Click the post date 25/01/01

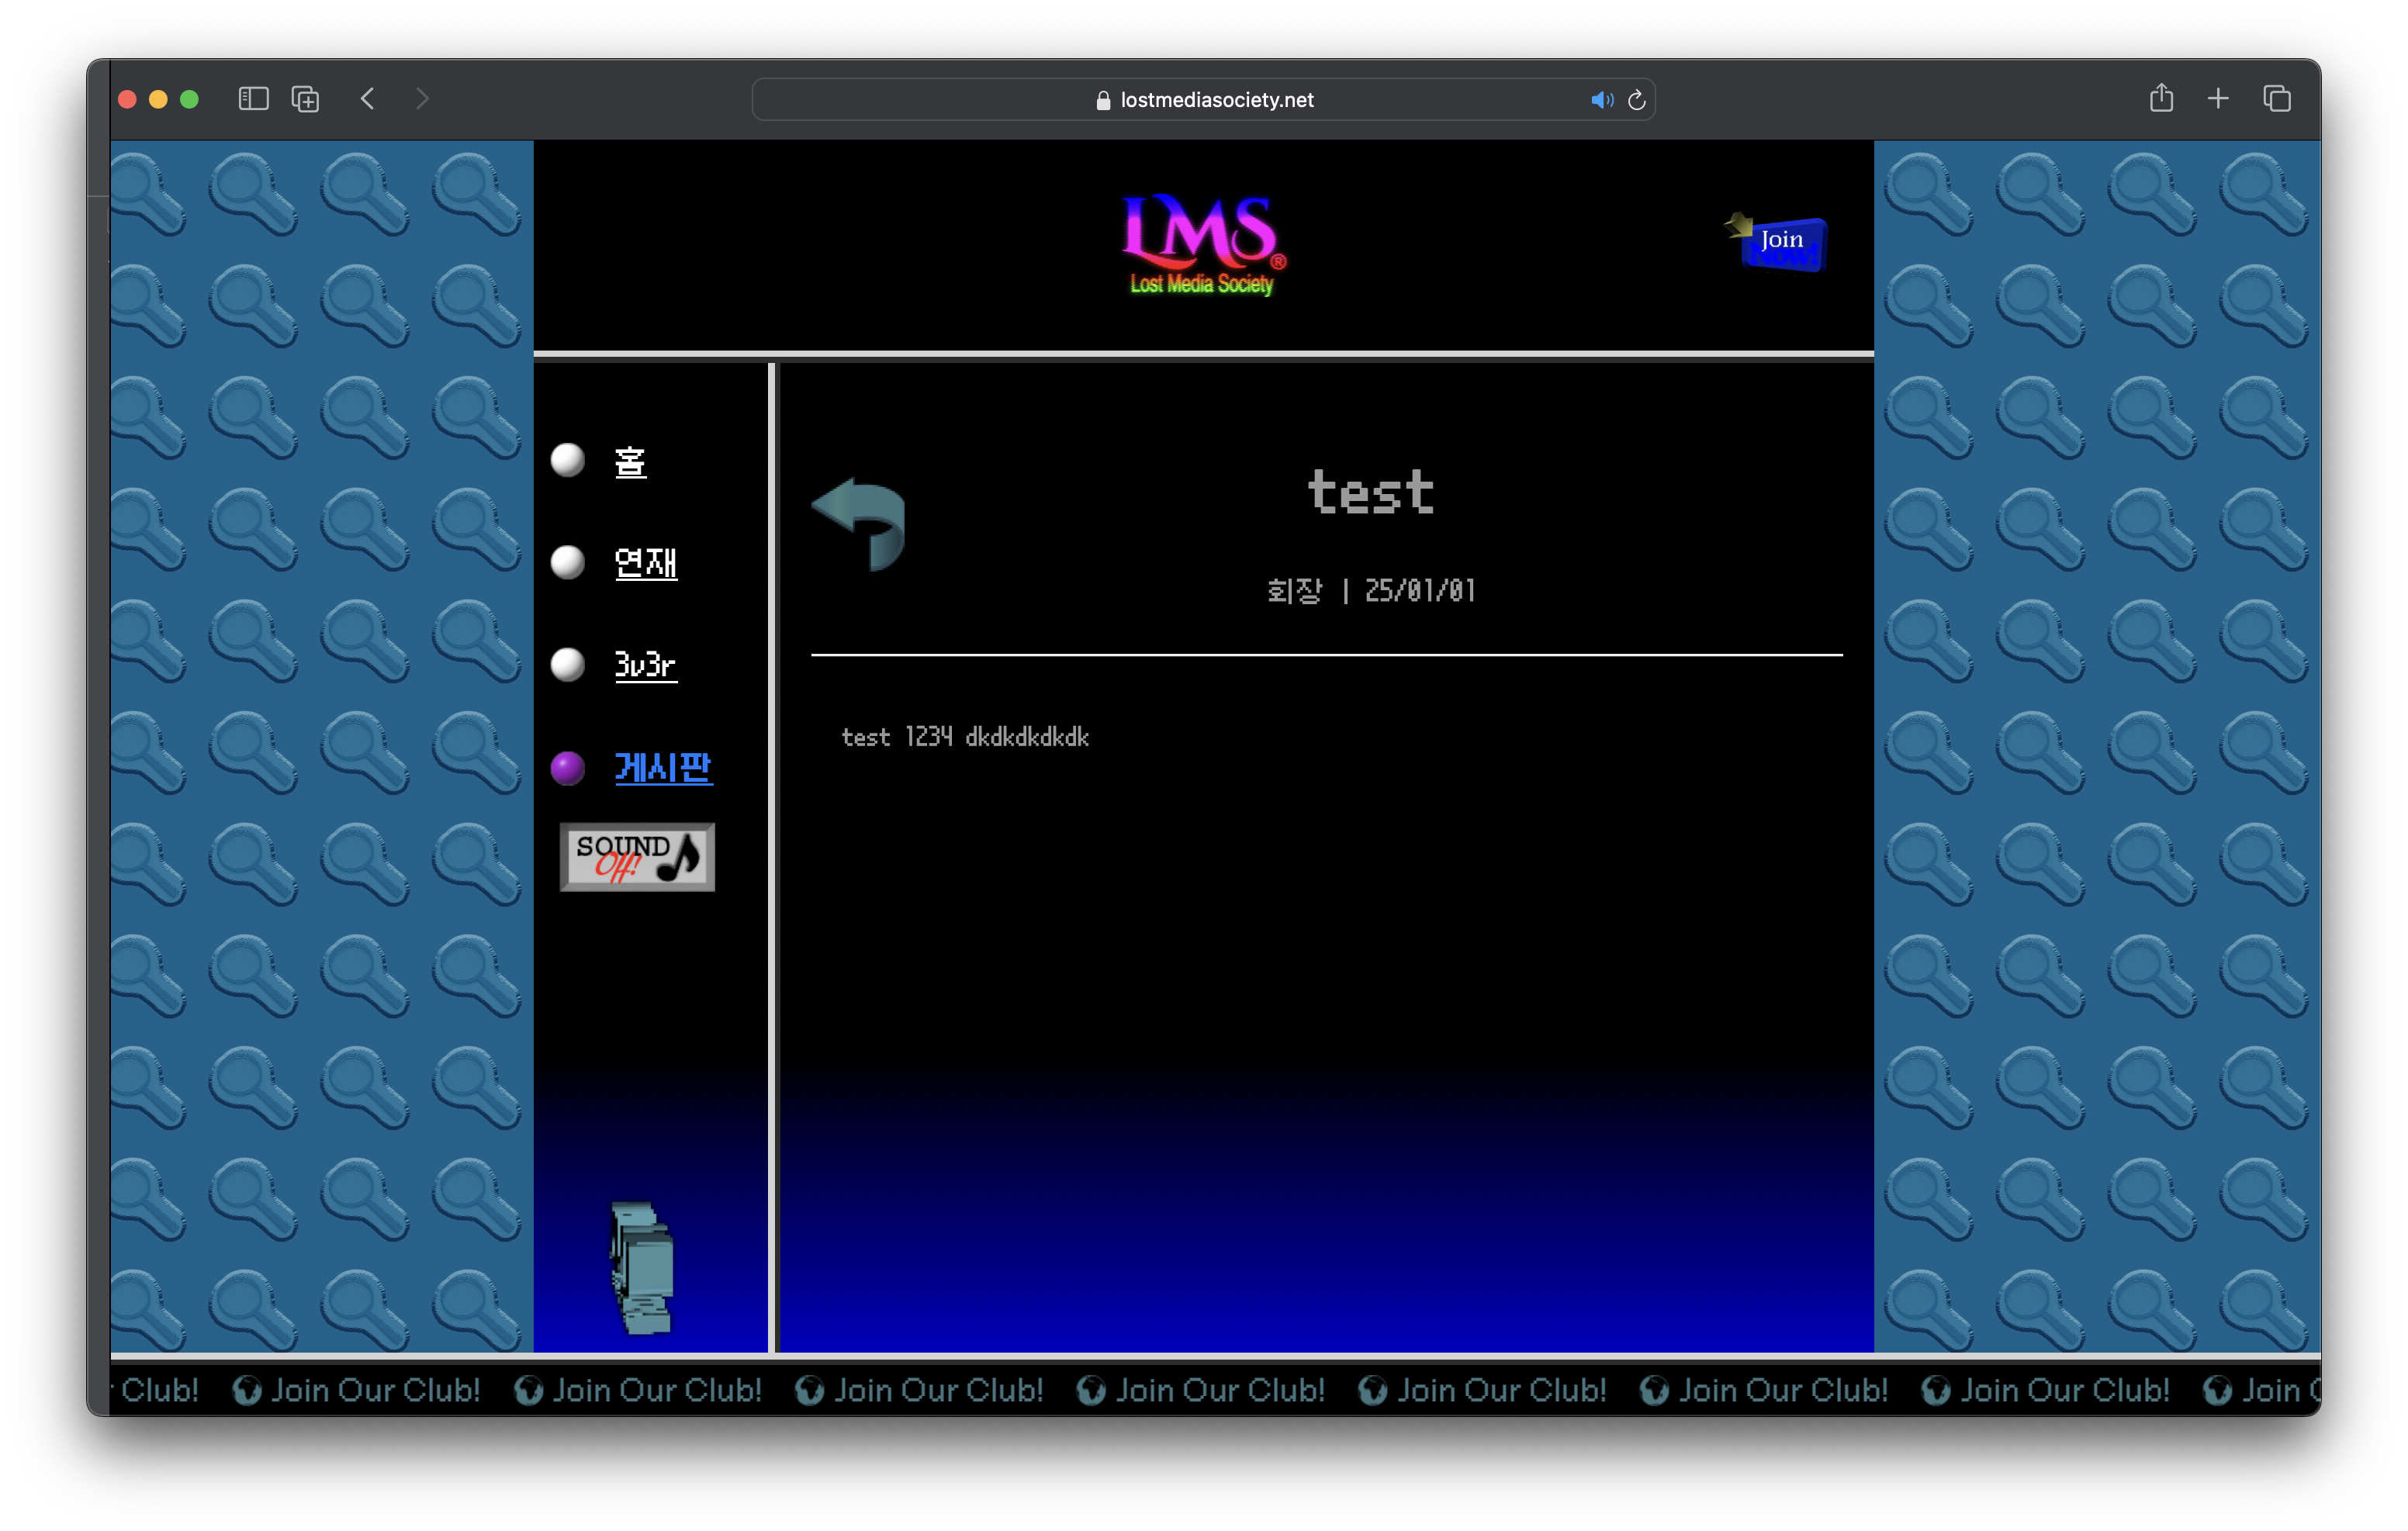(x=1420, y=591)
